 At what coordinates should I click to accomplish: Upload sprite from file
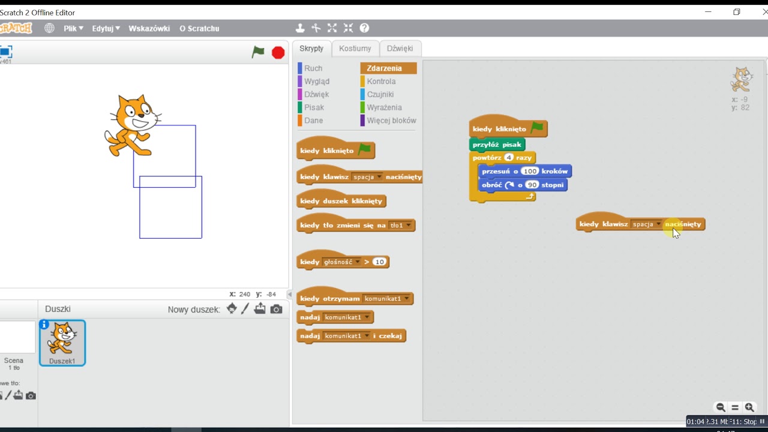click(260, 309)
